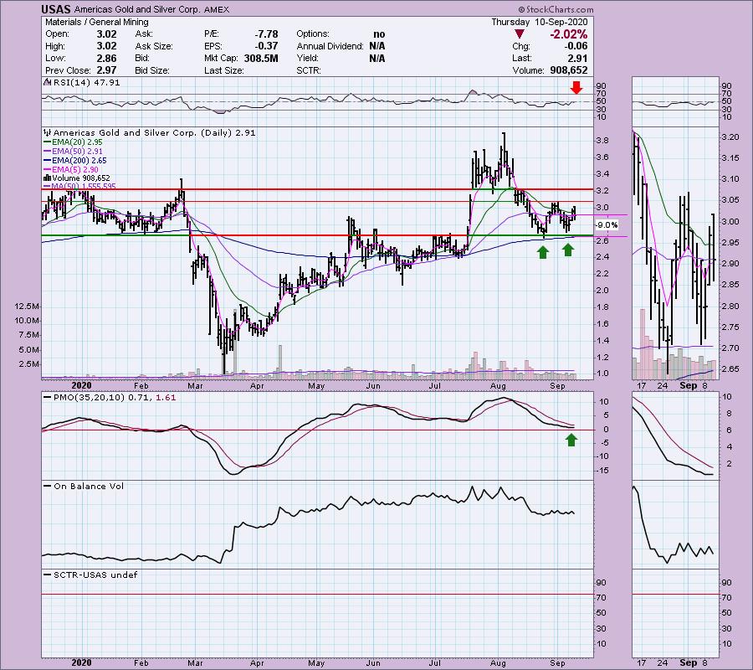This screenshot has height=670, width=753.
Task: Click the bold Sep label under the zoomed price panel
Action: tap(689, 386)
